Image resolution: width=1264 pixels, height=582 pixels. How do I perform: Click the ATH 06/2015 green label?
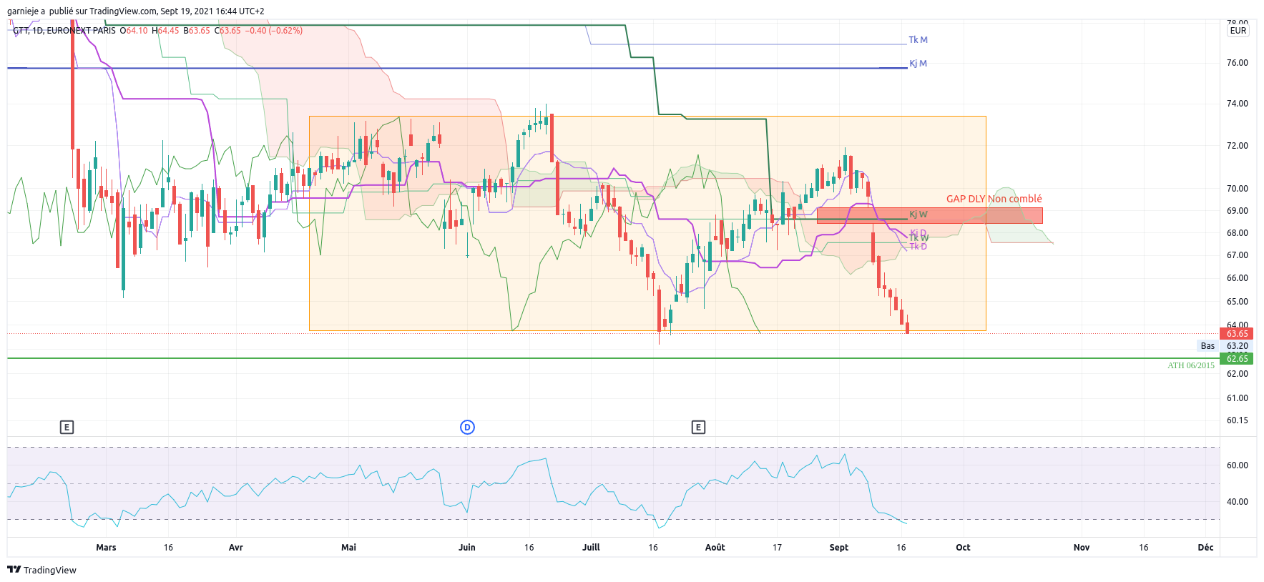[1191, 365]
